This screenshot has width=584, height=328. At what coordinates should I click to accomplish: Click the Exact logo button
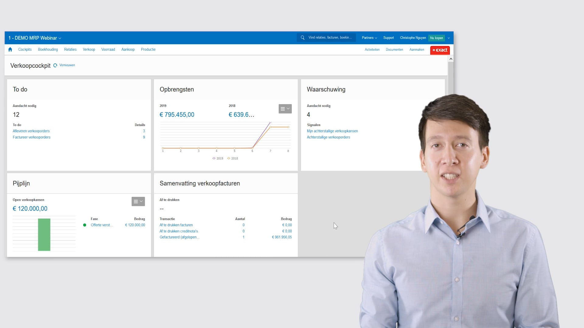[x=440, y=50]
